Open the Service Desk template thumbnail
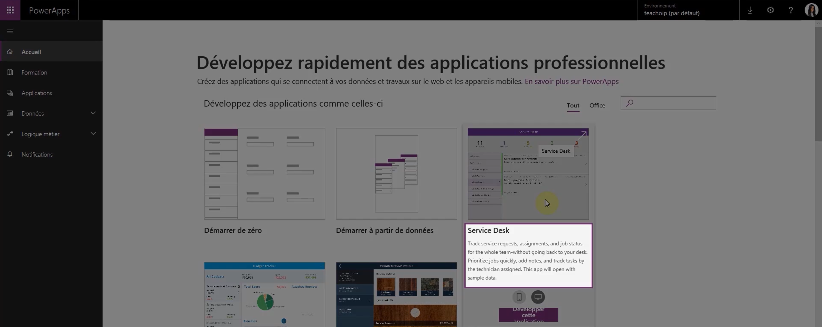 coord(528,174)
